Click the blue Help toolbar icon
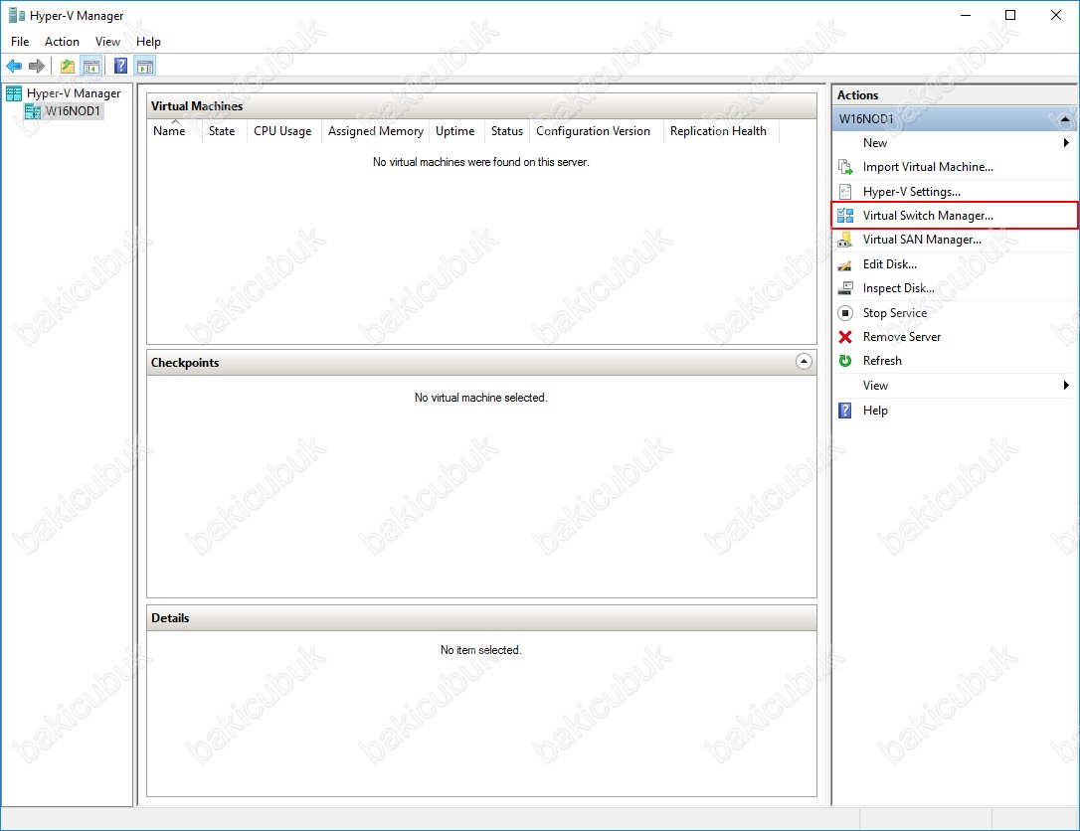Screen dimensions: 1080x831 [x=120, y=66]
